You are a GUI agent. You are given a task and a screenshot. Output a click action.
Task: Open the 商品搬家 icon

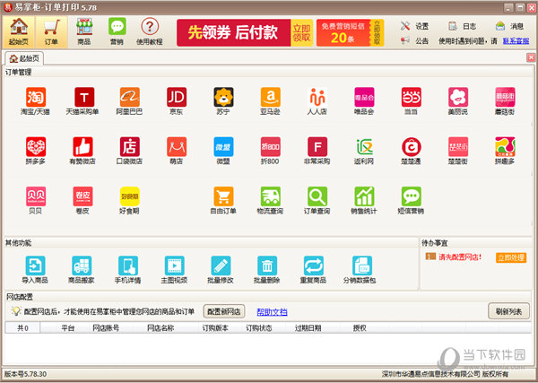[x=82, y=265]
